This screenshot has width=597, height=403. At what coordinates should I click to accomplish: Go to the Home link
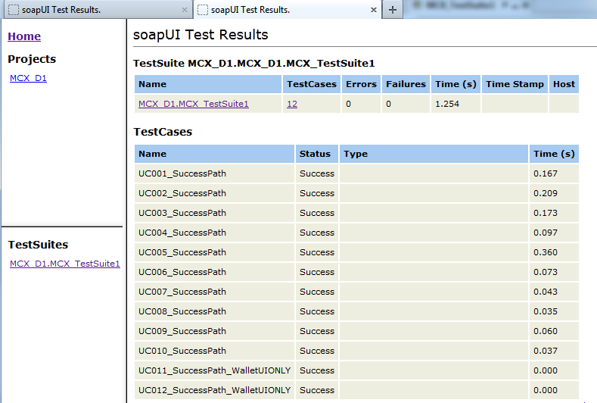(x=24, y=36)
